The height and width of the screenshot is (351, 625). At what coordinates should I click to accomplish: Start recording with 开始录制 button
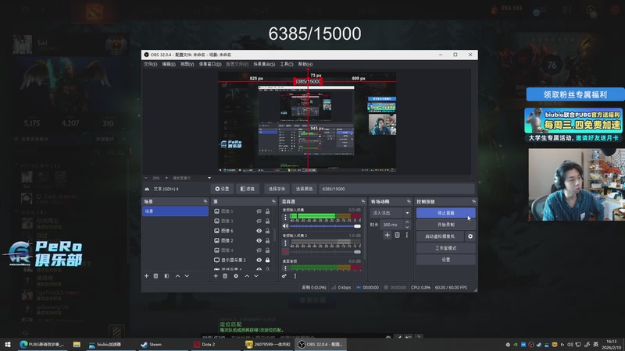tap(445, 225)
